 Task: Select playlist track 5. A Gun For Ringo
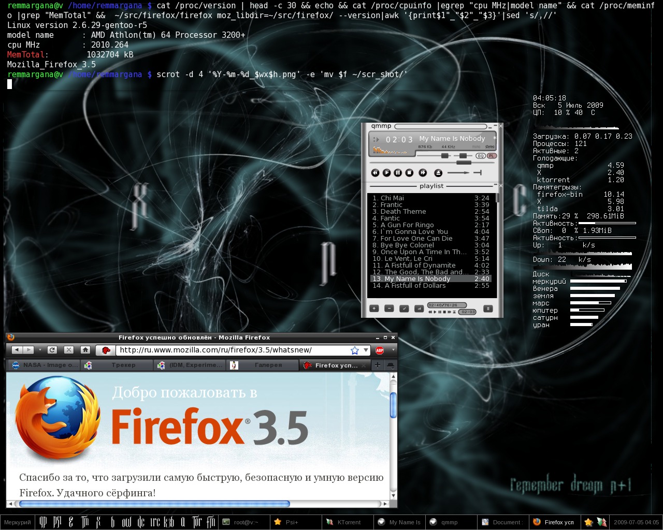(431, 225)
